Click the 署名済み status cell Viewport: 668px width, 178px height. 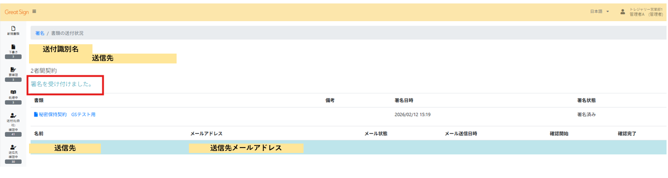[586, 115]
